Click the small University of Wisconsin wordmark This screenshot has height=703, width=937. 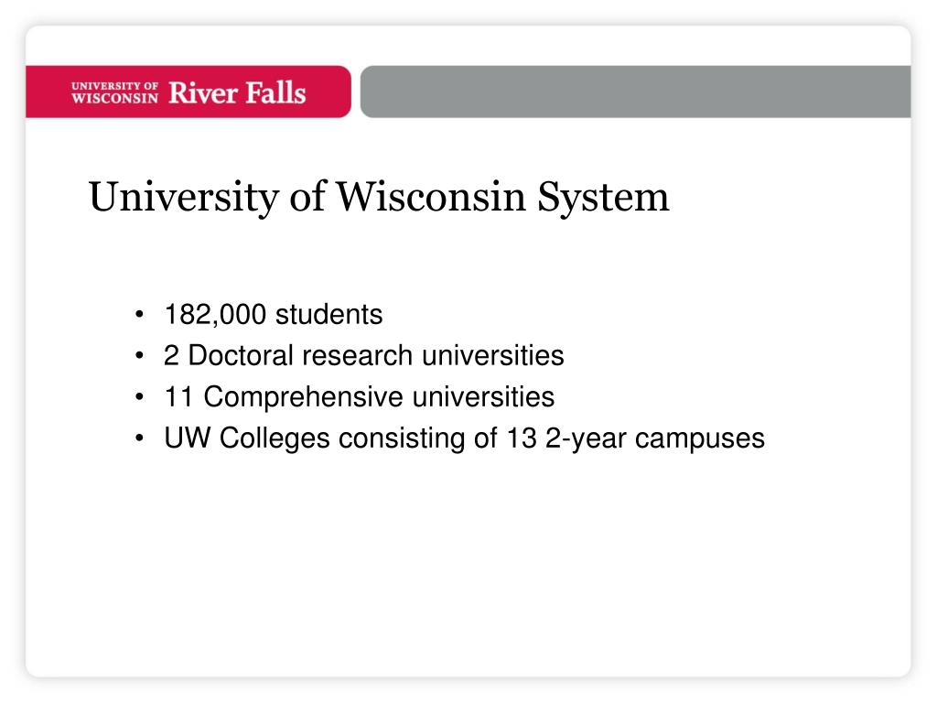[x=114, y=92]
